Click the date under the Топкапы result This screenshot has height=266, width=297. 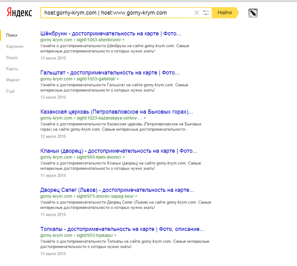[x=53, y=254]
